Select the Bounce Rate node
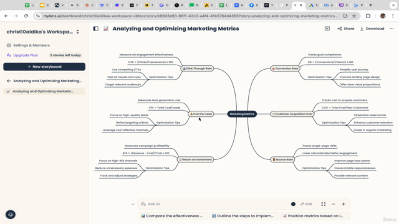The image size is (399, 224). 282,159
